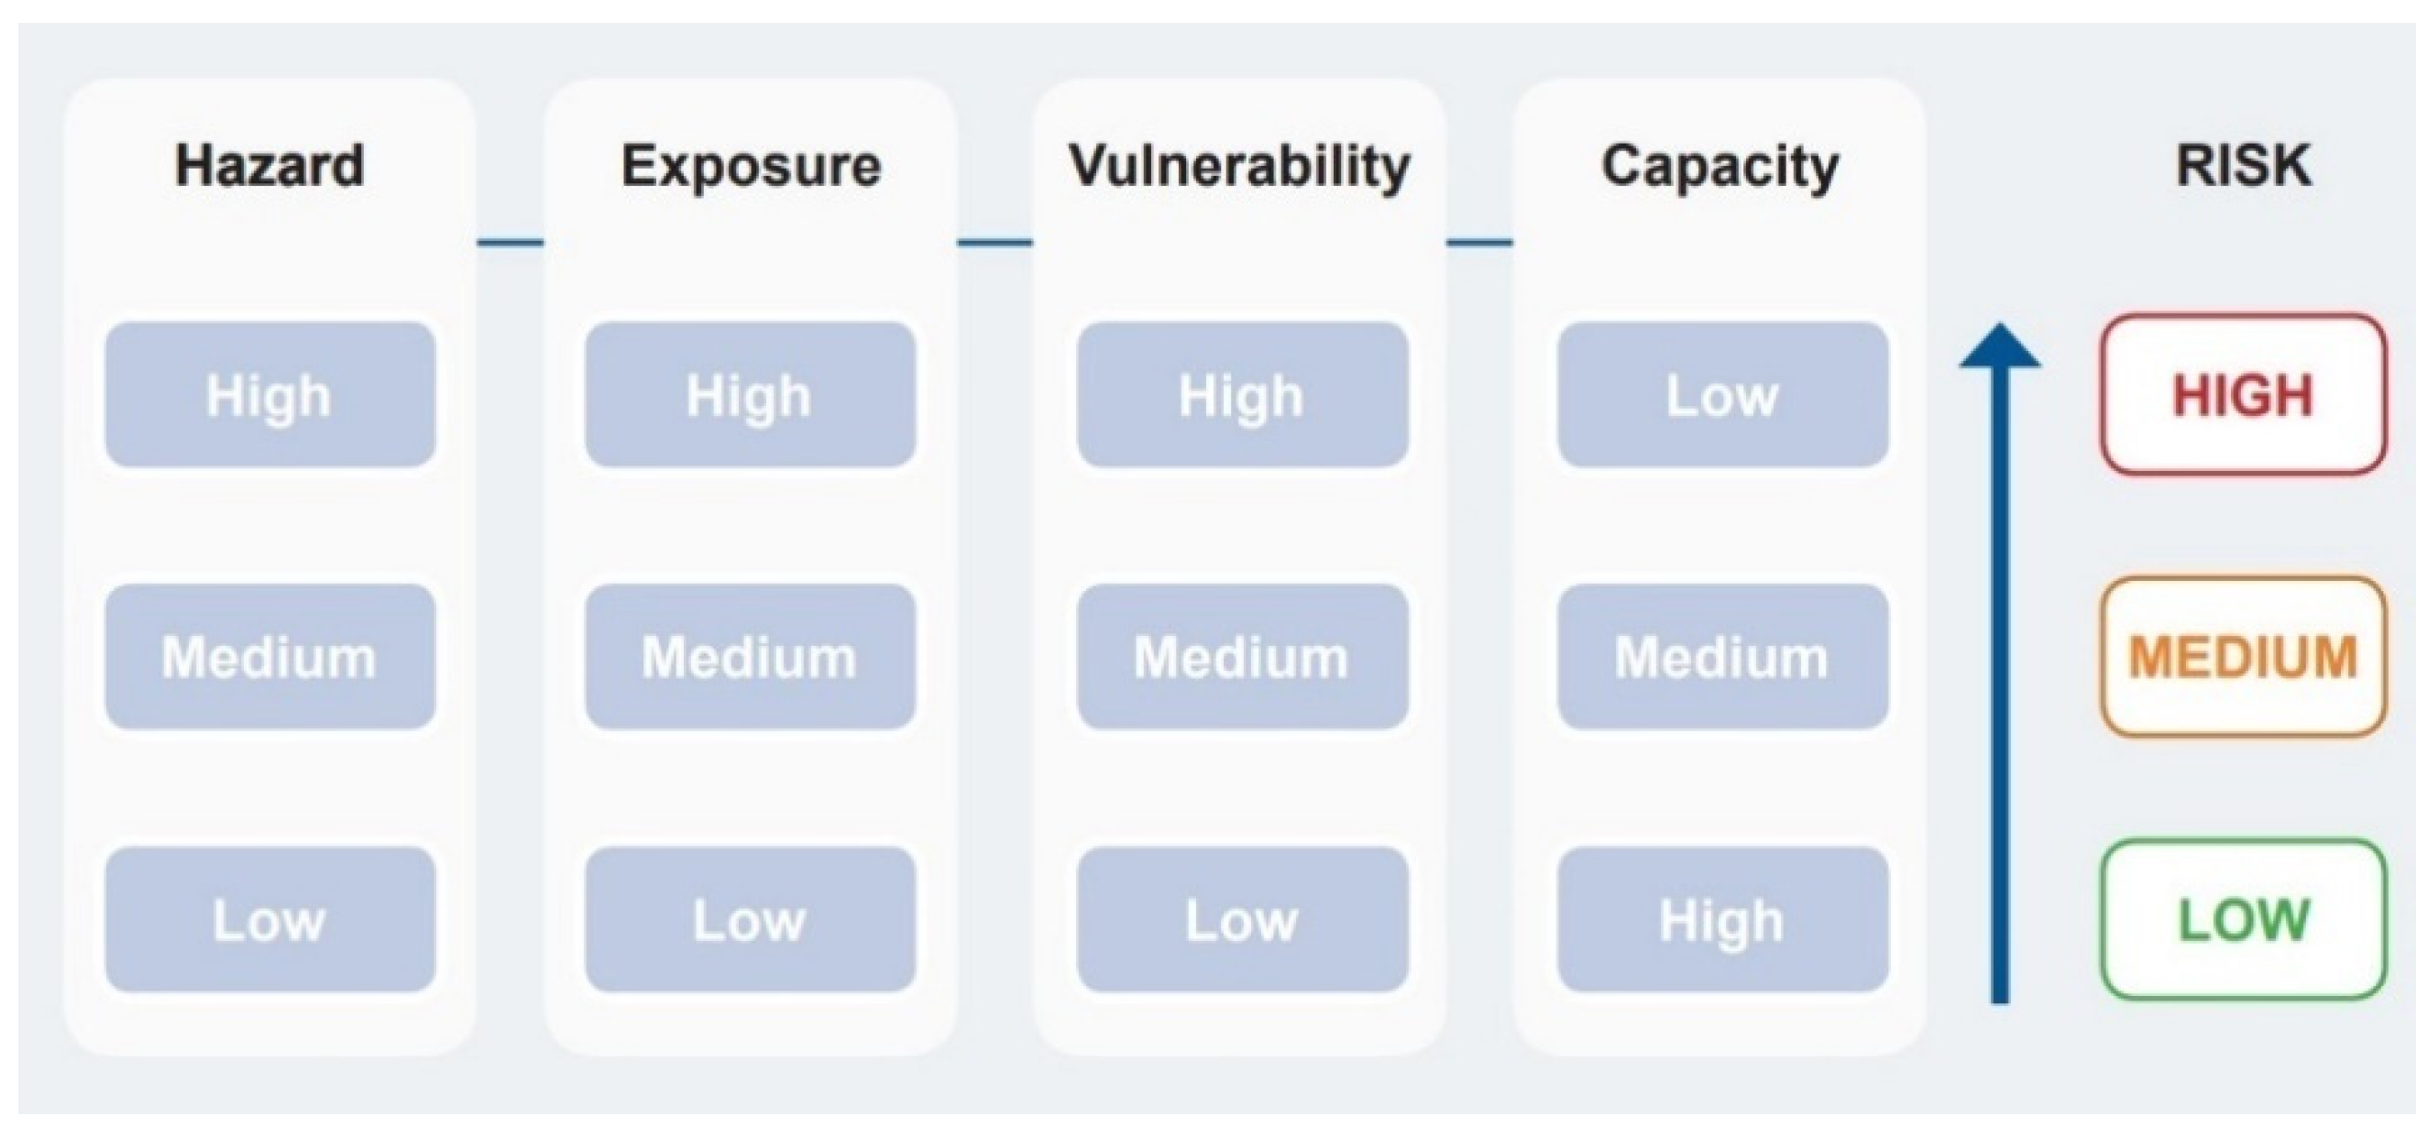Select the Exposure column title
Screen dimensions: 2428x1127
[x=751, y=166]
